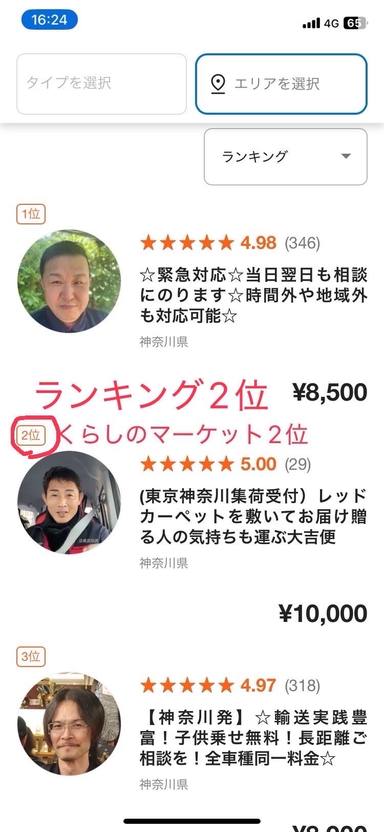Tap the battery indicator in status bar
The width and height of the screenshot is (384, 832).
click(355, 23)
